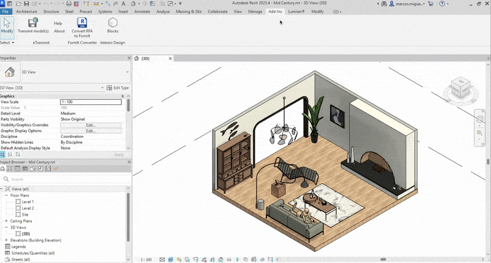
Task: Click Edit for Visibility/Graphics Overrides
Action: click(x=91, y=125)
